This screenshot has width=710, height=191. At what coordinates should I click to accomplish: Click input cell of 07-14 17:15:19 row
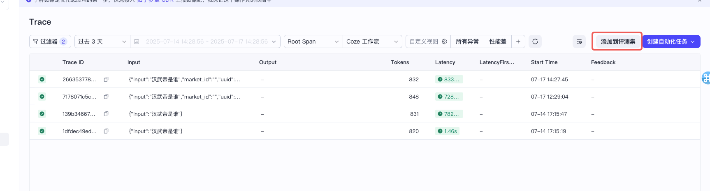(x=156, y=131)
